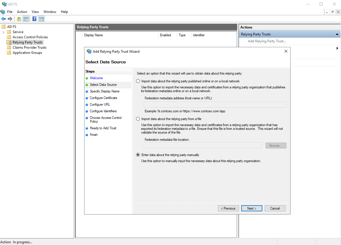Click the Finish step
This screenshot has height=245, width=341.
94,135
